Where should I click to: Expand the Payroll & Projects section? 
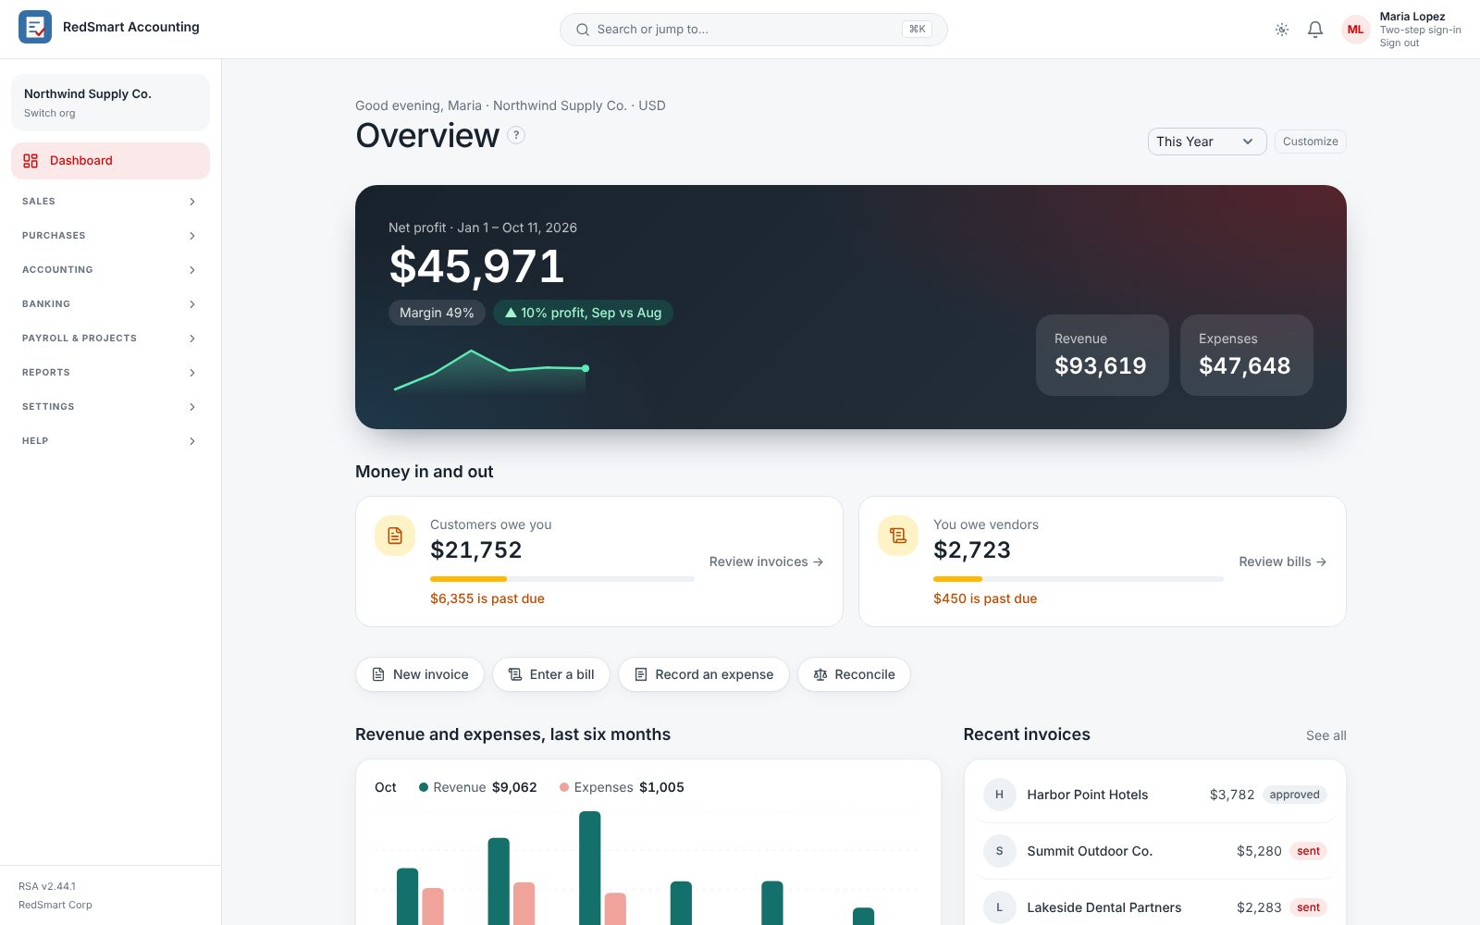click(110, 339)
